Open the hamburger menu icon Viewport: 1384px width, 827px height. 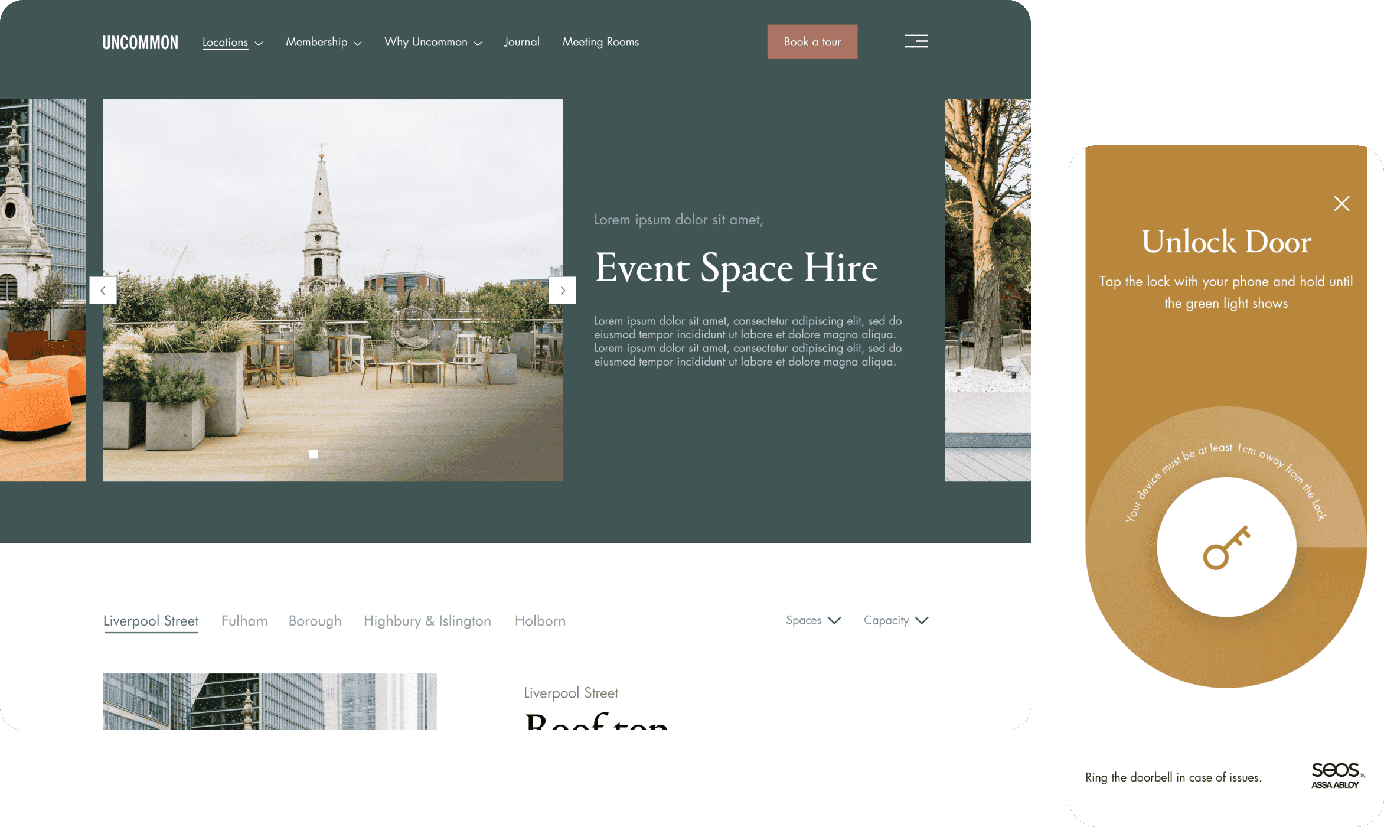click(916, 41)
